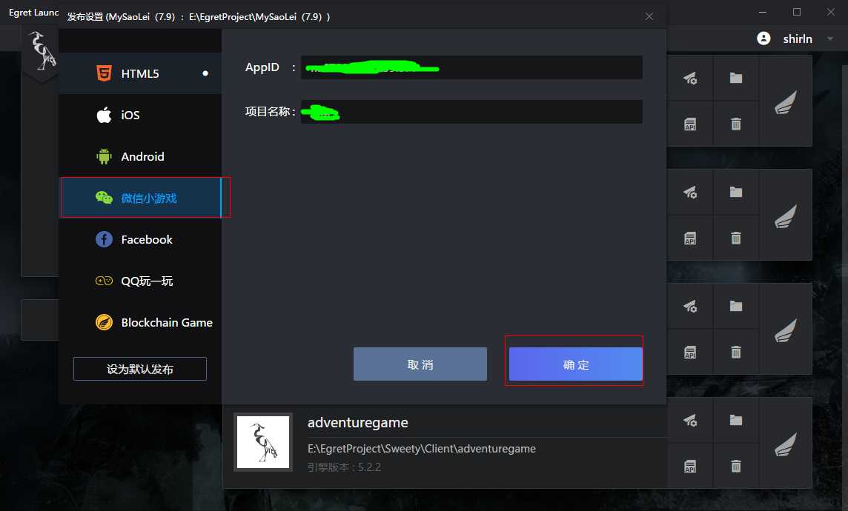Click the QQ gamepad icon

104,281
